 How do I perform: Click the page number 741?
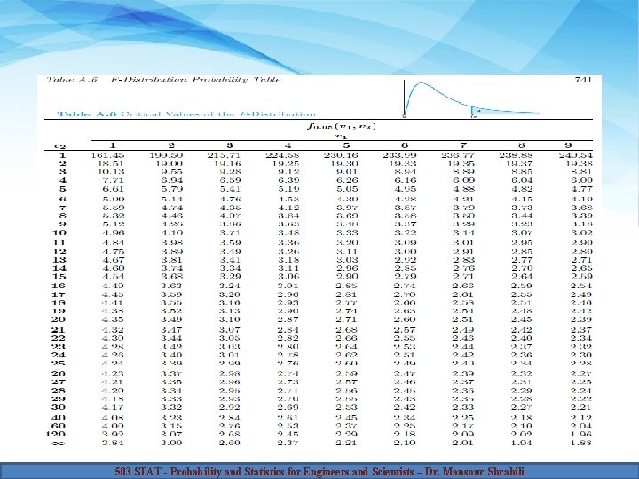(583, 80)
